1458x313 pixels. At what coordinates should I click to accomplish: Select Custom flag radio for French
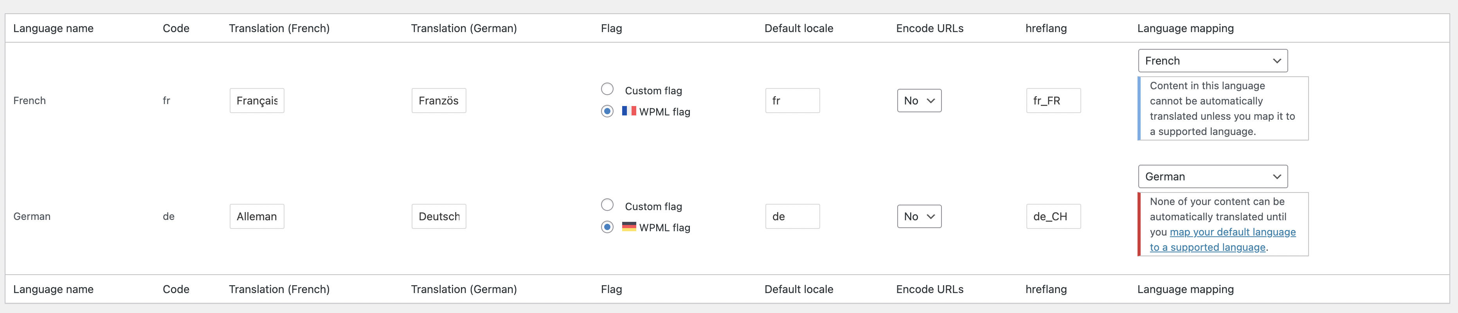(607, 89)
